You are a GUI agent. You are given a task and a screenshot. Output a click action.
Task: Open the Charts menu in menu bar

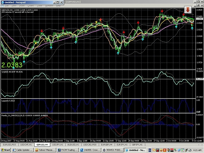click(31, 6)
